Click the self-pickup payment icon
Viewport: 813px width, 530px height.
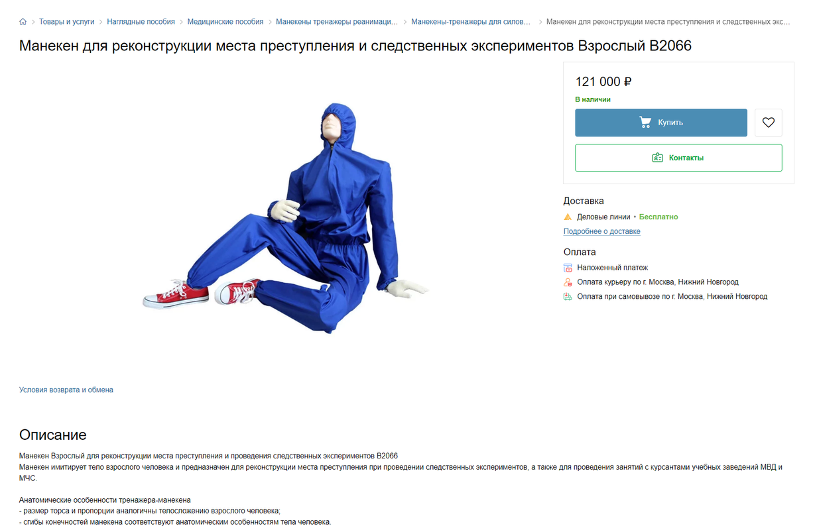click(568, 297)
